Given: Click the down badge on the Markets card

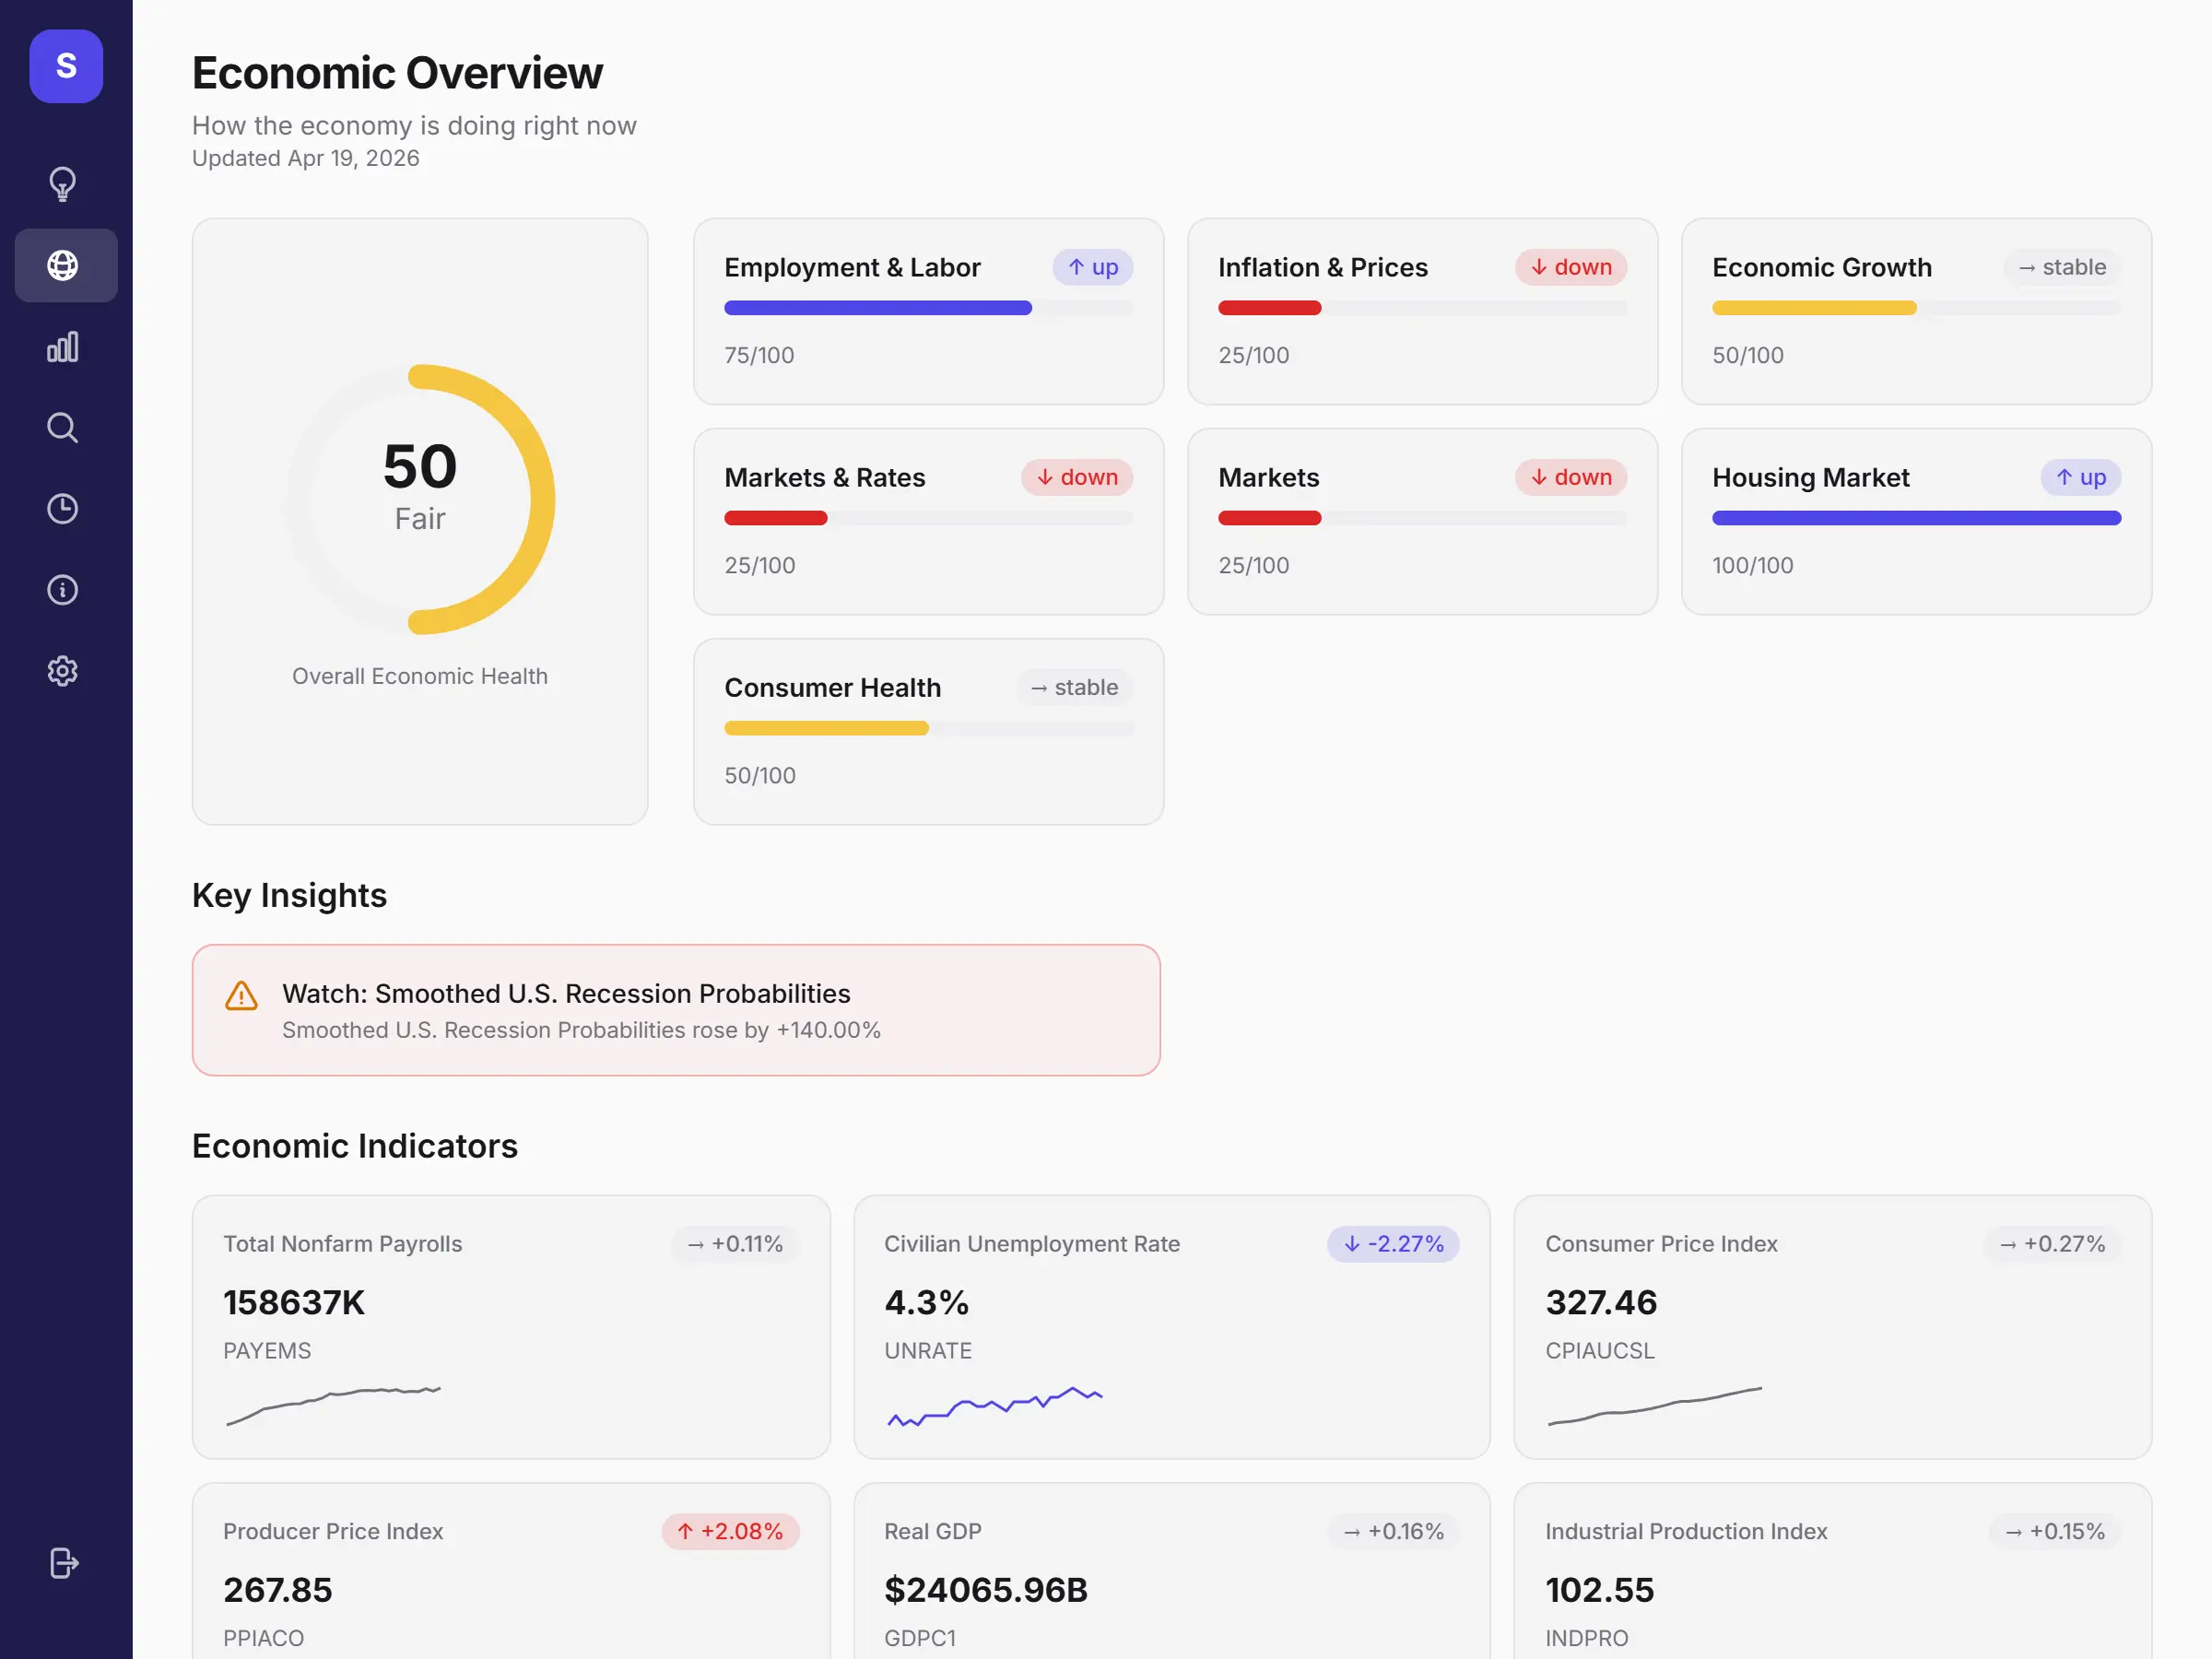Looking at the screenshot, I should 1570,477.
